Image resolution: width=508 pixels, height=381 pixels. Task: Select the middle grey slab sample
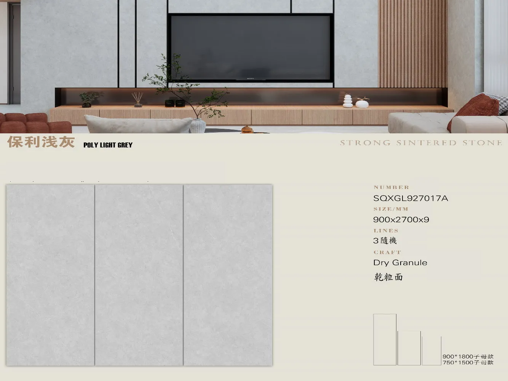point(139,275)
